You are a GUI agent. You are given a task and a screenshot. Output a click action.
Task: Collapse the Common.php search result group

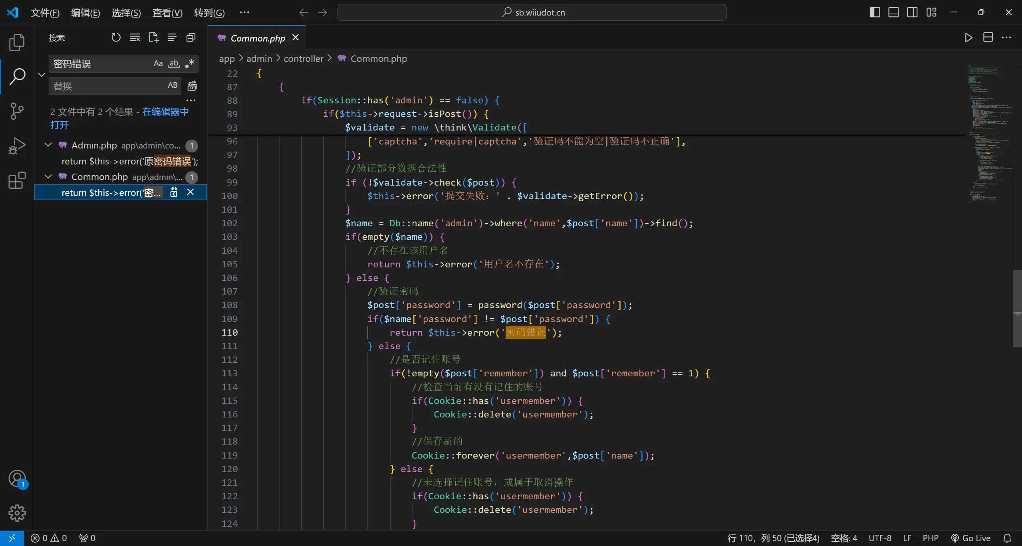coord(48,177)
